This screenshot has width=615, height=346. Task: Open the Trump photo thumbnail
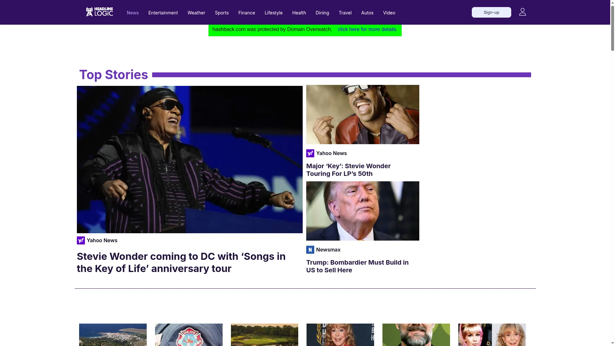point(363,211)
